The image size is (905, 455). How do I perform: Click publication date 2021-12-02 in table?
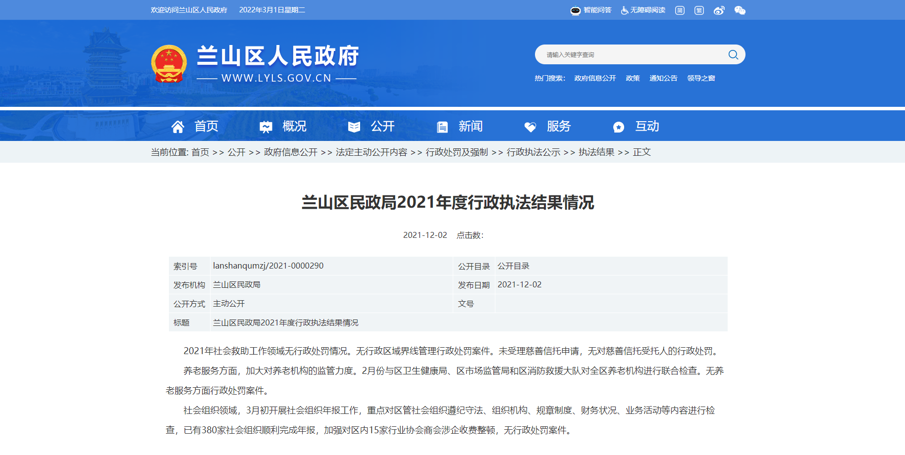[x=520, y=285]
